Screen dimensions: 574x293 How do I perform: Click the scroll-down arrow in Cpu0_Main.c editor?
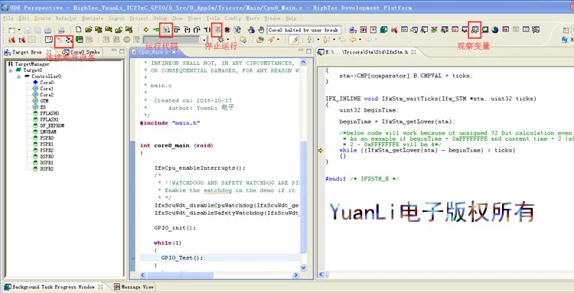click(x=304, y=268)
